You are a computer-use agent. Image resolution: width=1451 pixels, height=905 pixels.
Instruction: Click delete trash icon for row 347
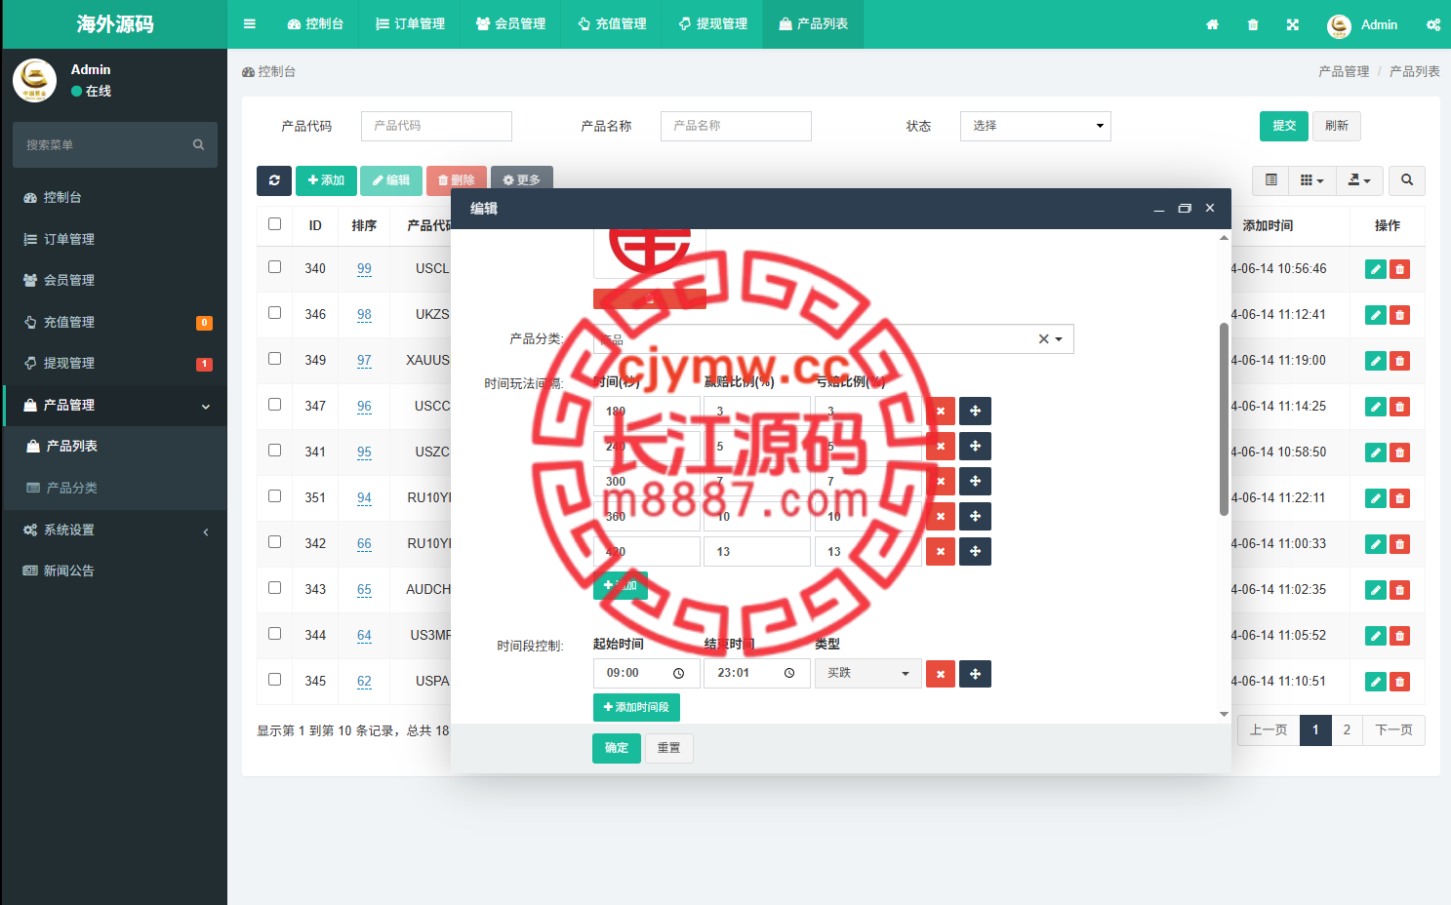[1399, 407]
